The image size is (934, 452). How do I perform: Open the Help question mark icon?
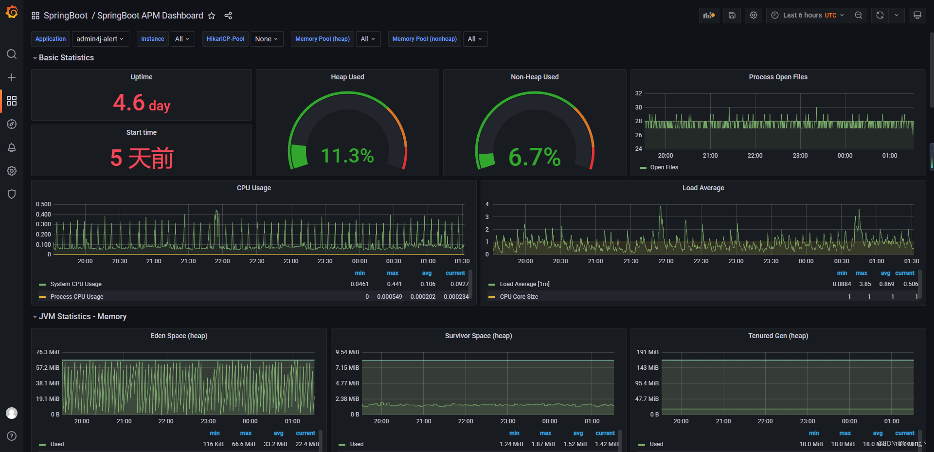tap(12, 436)
